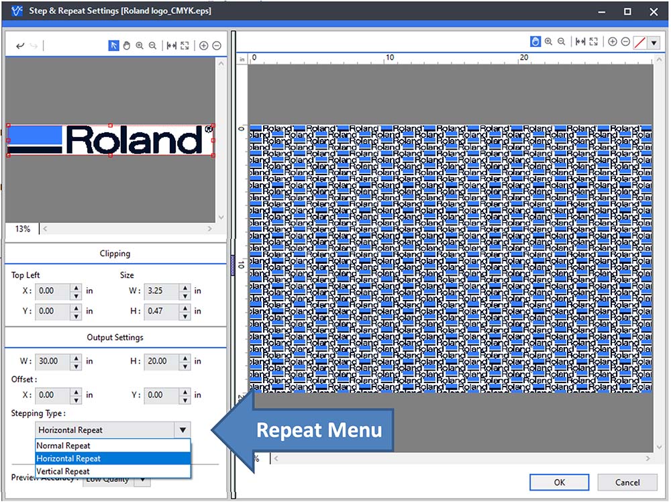Open the background color dropdown arrow

click(x=654, y=43)
